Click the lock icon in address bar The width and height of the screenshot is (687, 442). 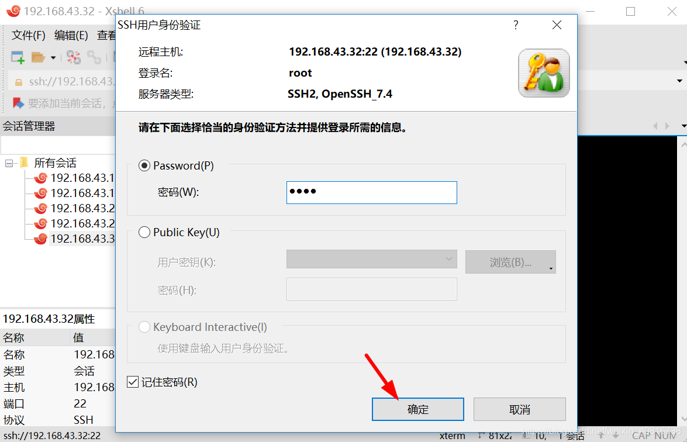click(x=18, y=82)
